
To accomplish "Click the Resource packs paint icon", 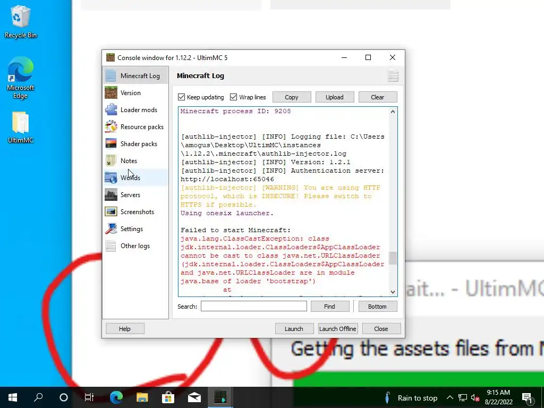I will pyautogui.click(x=110, y=126).
